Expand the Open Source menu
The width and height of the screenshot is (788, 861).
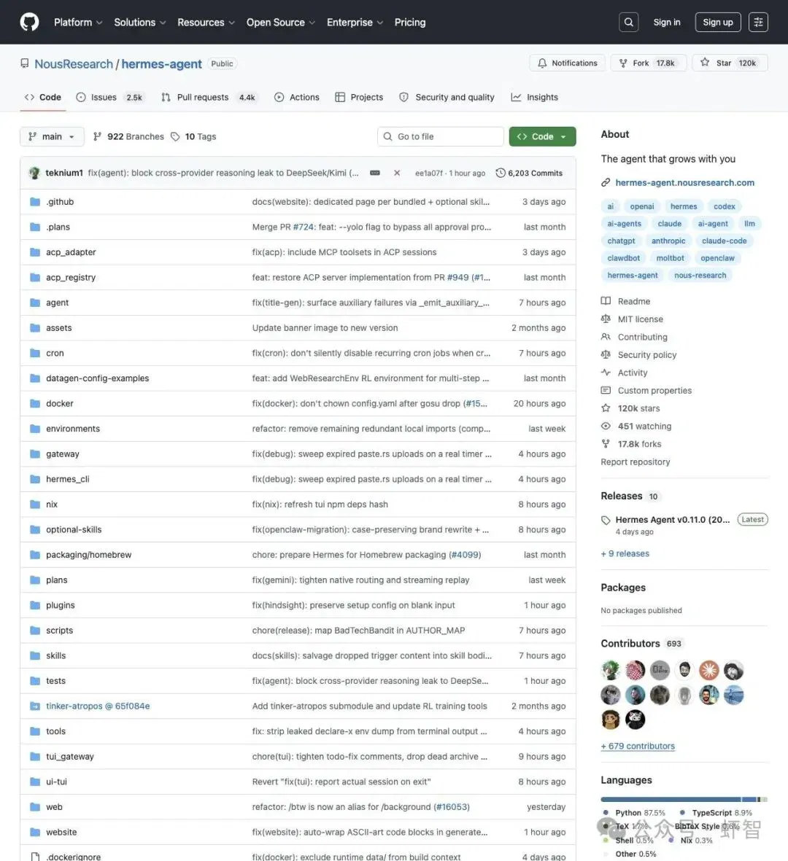(281, 23)
